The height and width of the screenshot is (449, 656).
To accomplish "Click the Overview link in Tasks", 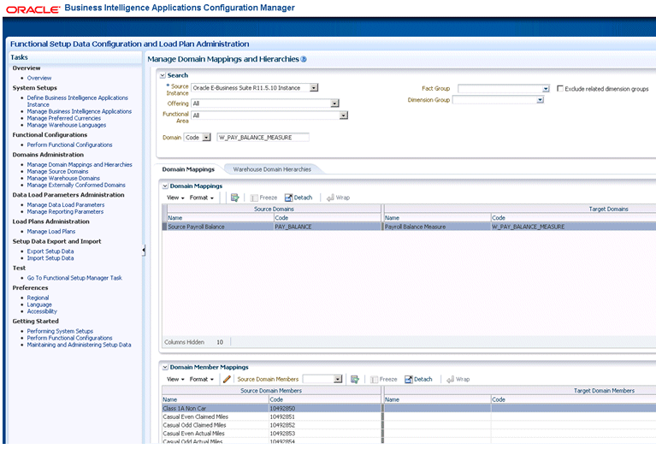I will click(39, 78).
